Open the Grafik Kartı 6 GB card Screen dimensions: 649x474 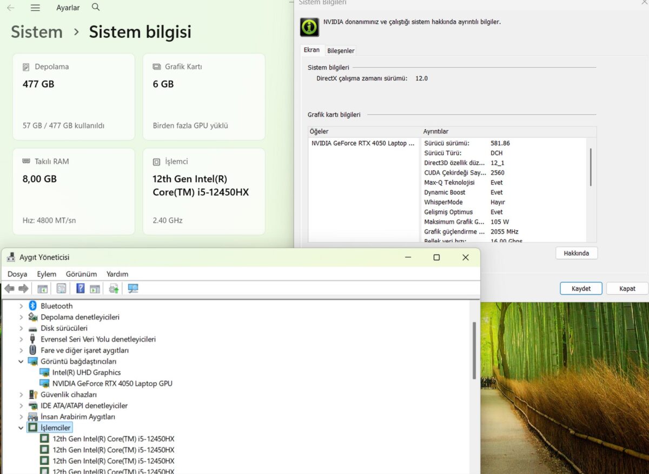204,97
